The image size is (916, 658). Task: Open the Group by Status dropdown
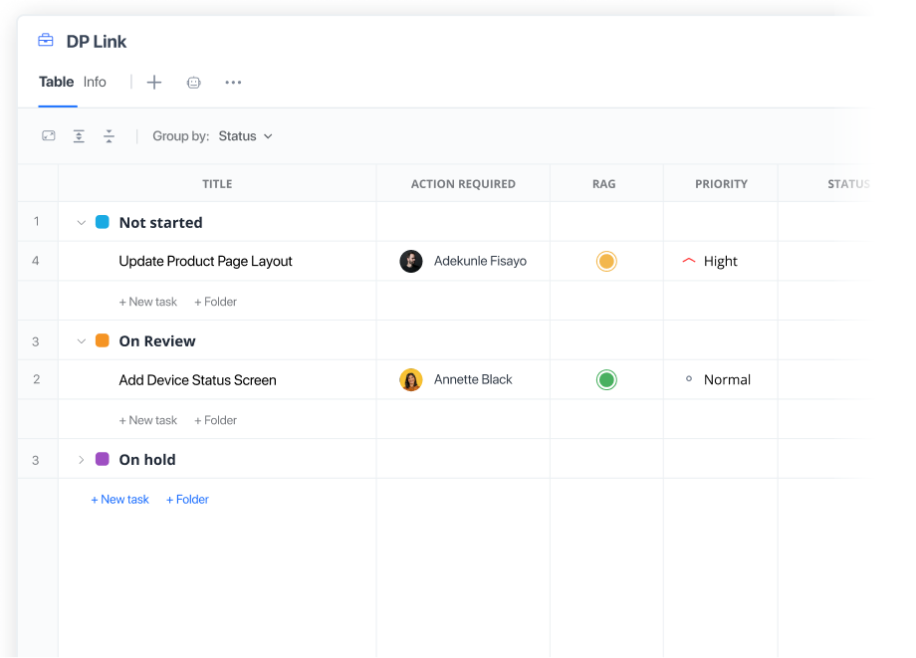pos(245,136)
